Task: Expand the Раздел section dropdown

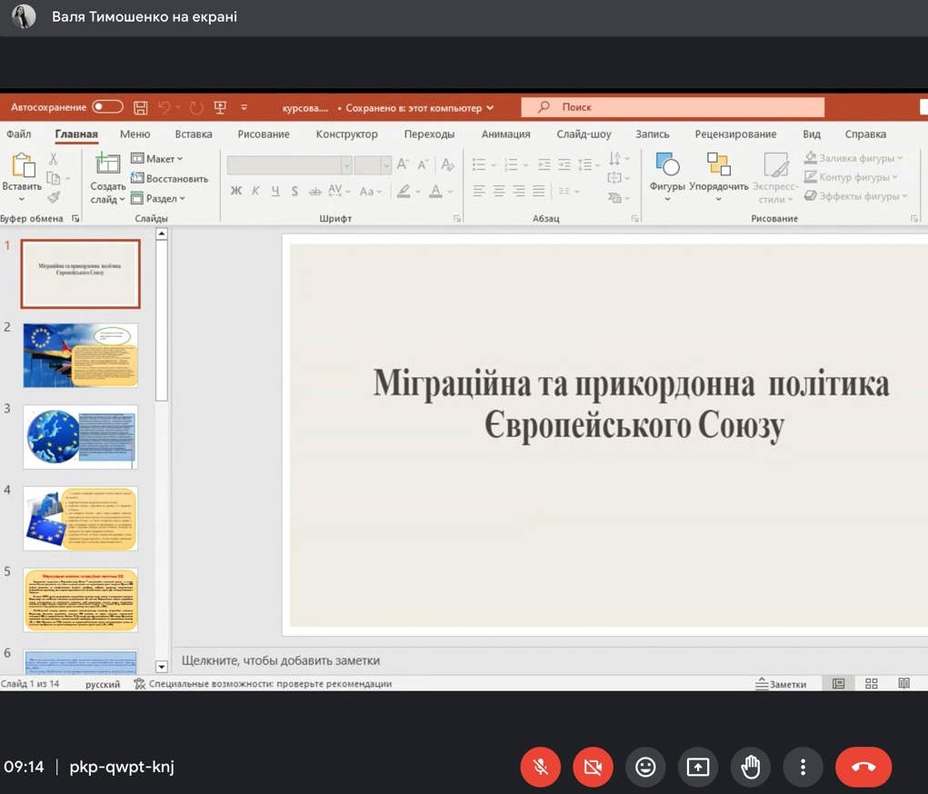Action: (159, 199)
